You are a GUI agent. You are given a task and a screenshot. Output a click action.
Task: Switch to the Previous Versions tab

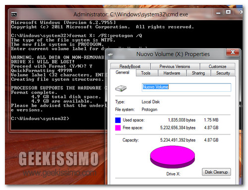(175, 66)
